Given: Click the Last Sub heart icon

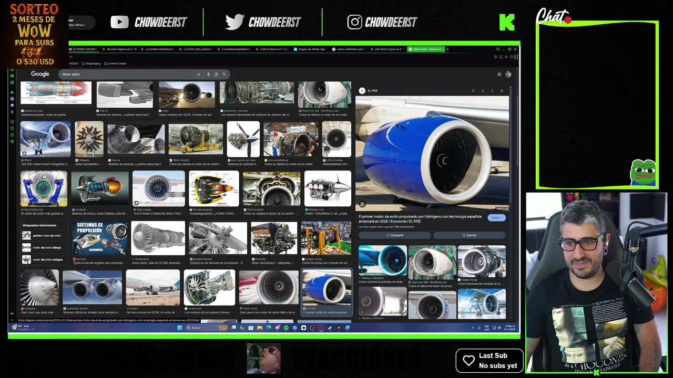Looking at the screenshot, I should [x=468, y=361].
